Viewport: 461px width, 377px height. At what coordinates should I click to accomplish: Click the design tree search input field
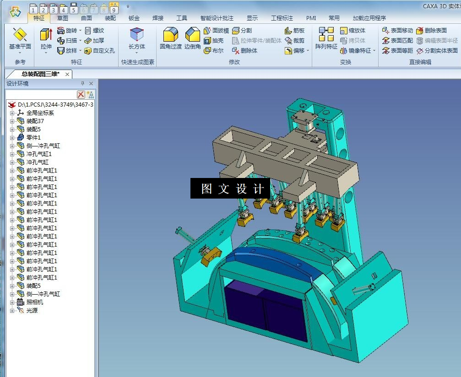pyautogui.click(x=41, y=95)
